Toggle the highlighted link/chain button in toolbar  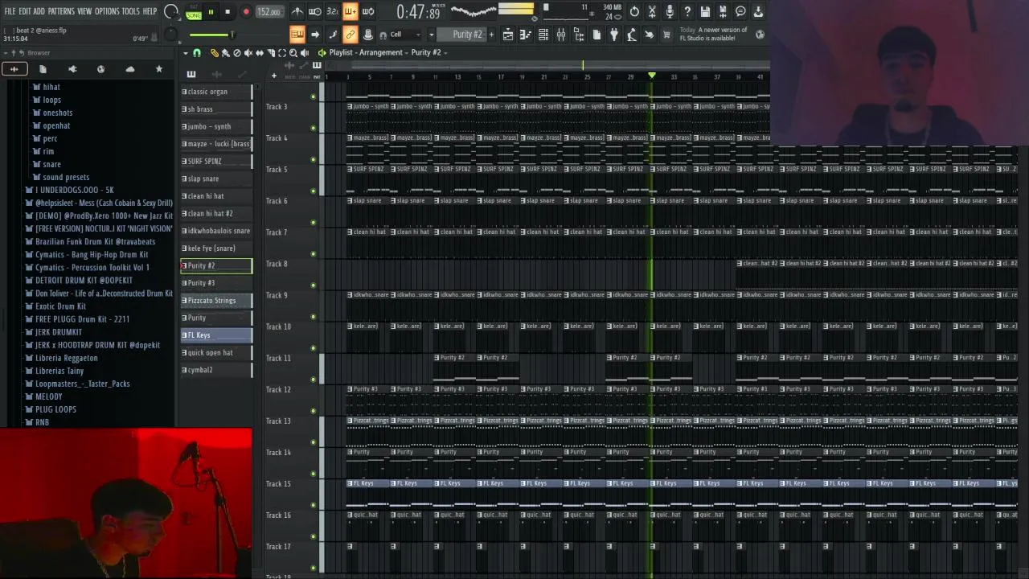click(351, 35)
